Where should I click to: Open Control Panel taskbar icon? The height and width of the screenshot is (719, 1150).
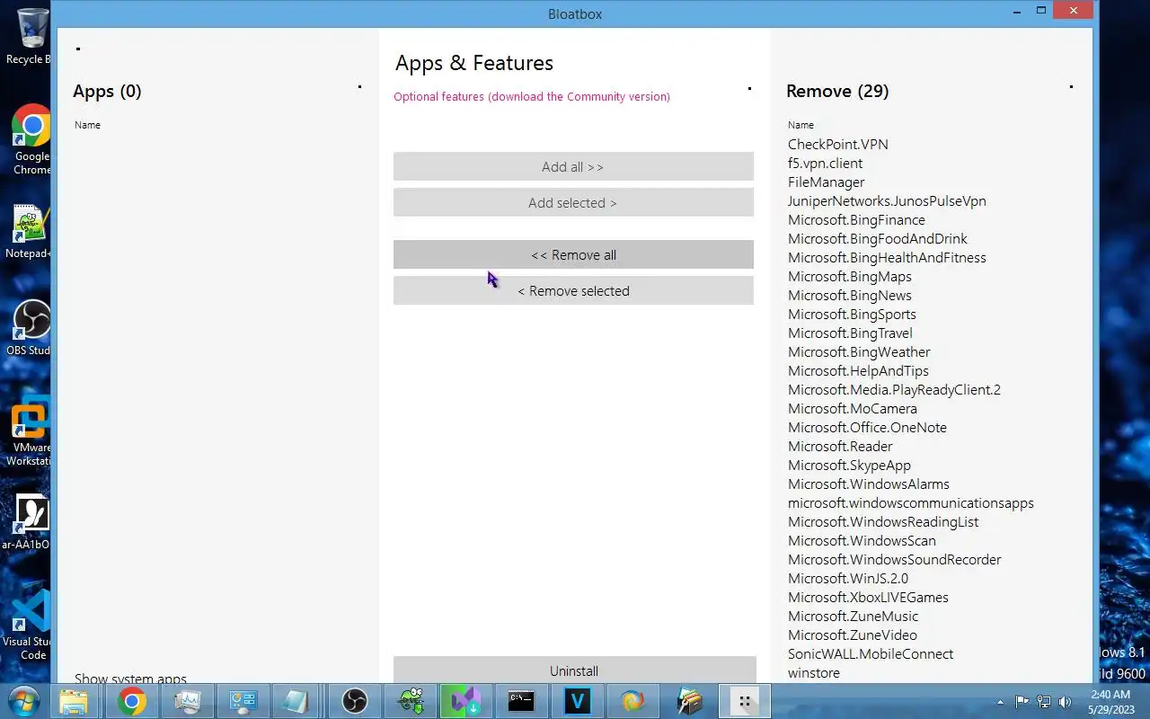coord(243,700)
